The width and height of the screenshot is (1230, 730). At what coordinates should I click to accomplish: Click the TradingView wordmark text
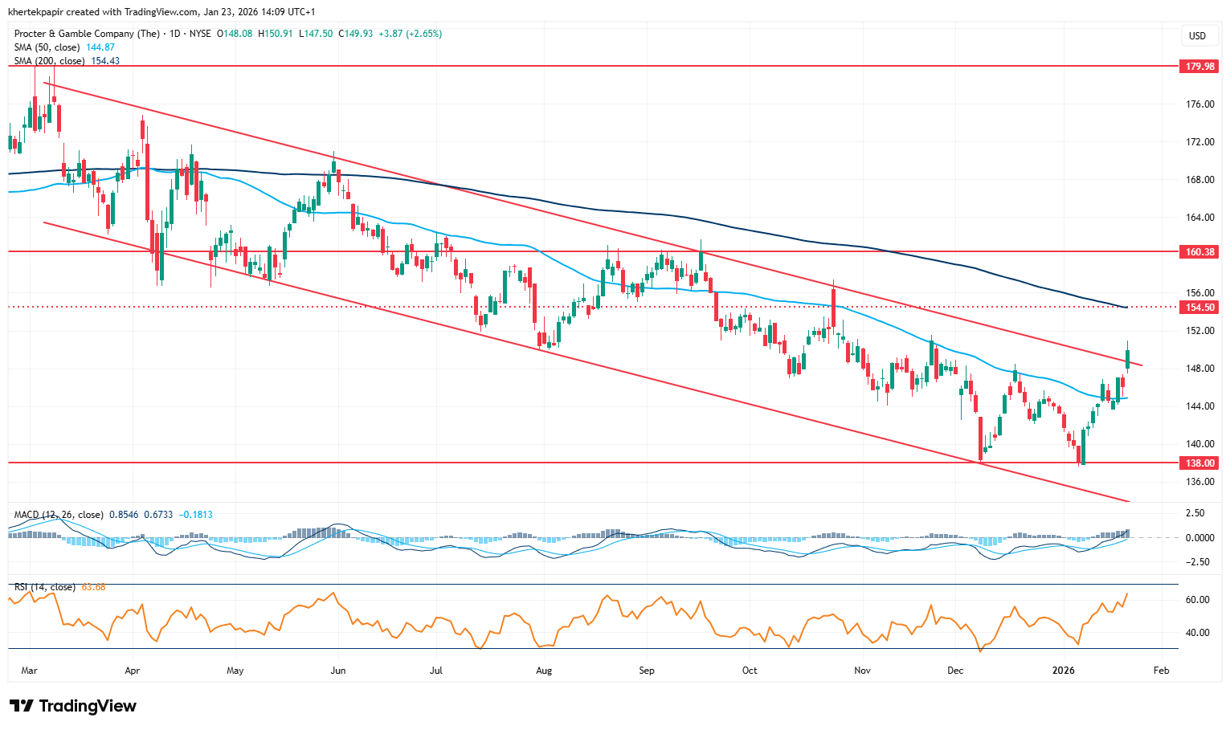88,706
